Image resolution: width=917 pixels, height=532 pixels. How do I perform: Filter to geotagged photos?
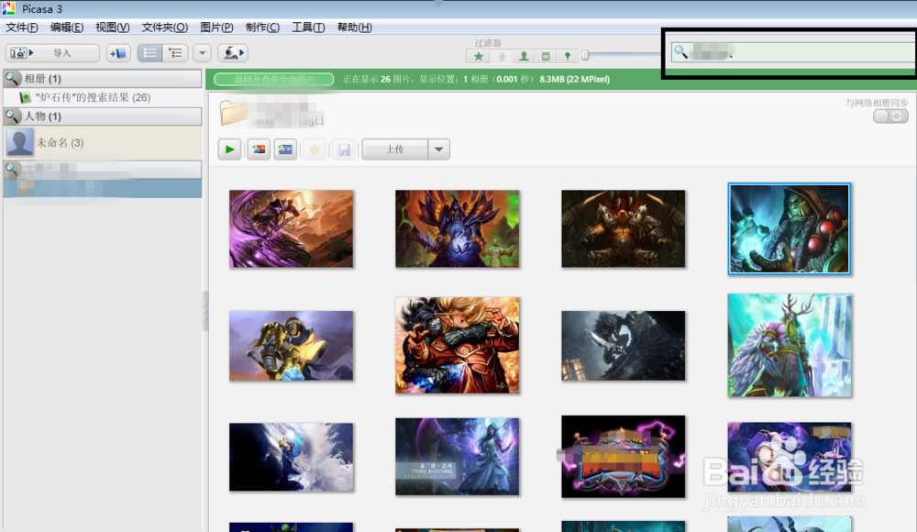[568, 56]
